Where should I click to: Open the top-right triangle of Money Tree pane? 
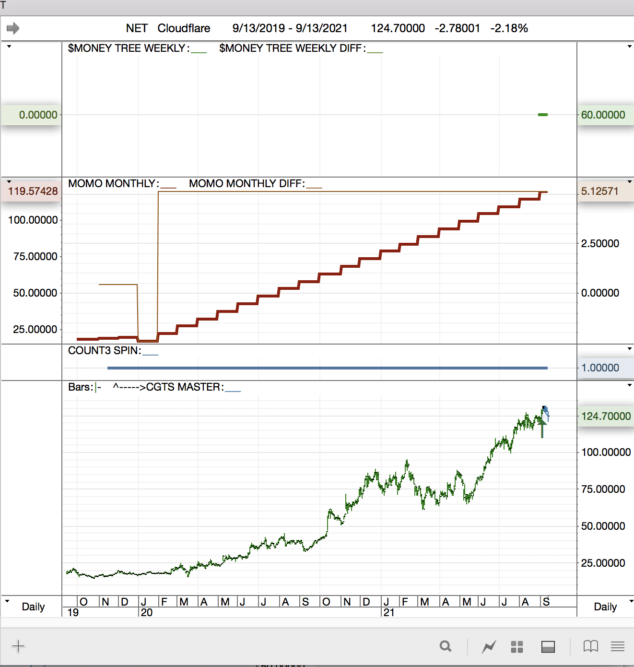pos(630,47)
